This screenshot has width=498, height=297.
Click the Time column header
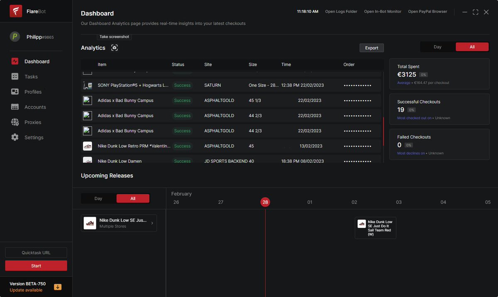tap(286, 65)
